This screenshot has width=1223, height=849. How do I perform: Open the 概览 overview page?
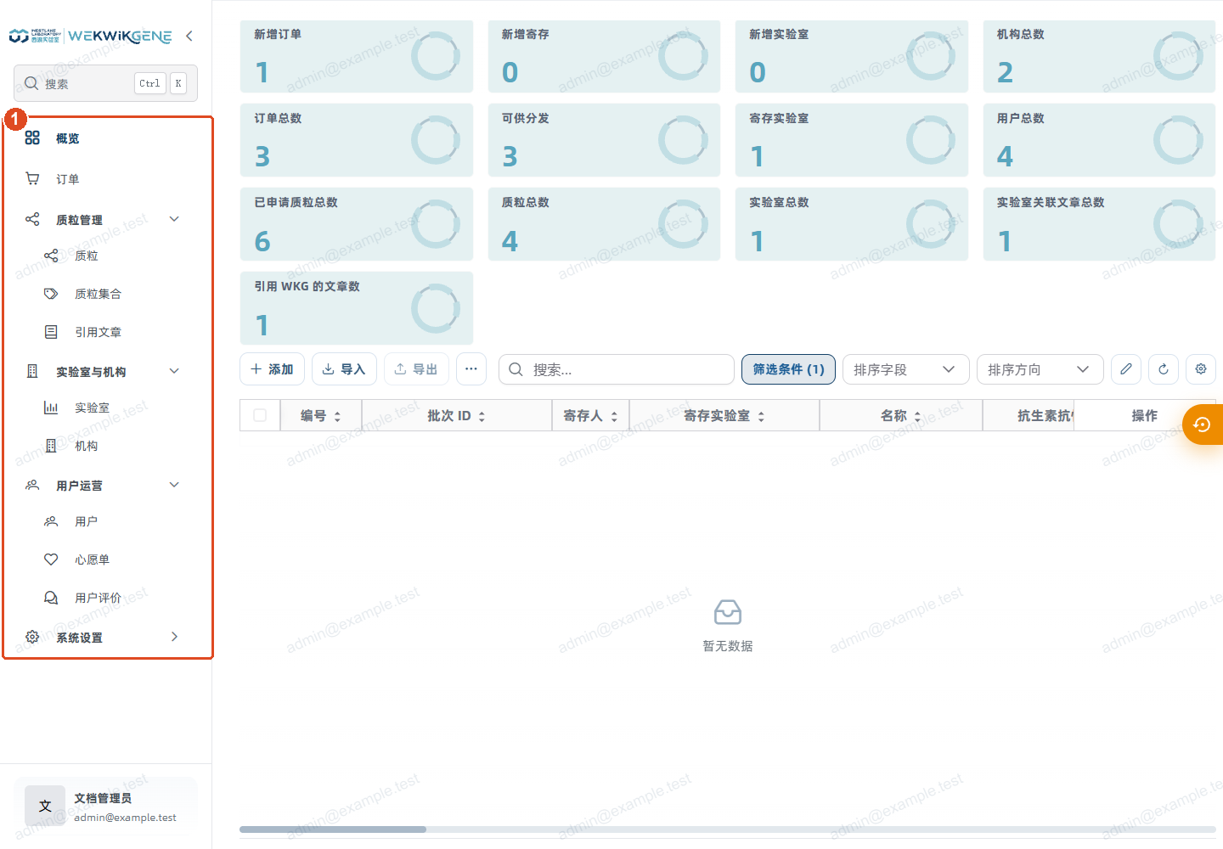point(106,138)
